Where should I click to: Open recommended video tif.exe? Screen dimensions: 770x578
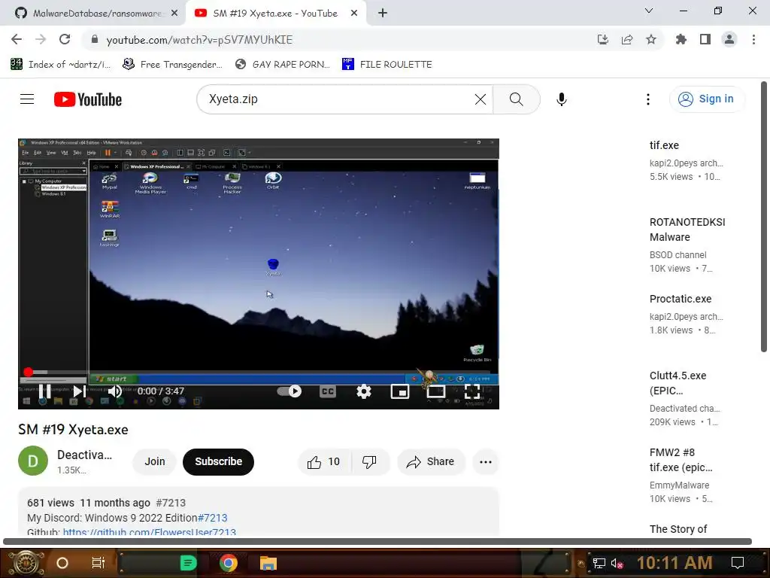[x=664, y=145]
